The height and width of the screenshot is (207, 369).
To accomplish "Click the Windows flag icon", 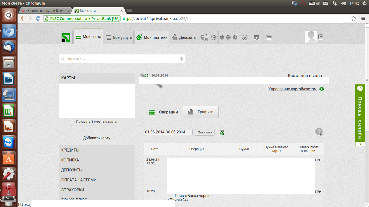I will 235,37.
